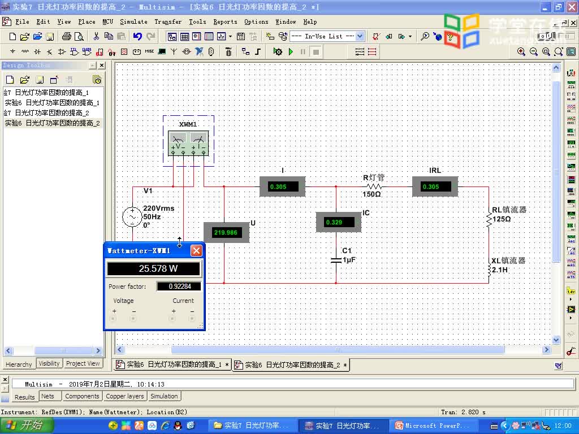The image size is (579, 434).
Task: Select the C1 1µF capacitor on schematic
Action: [x=336, y=260]
